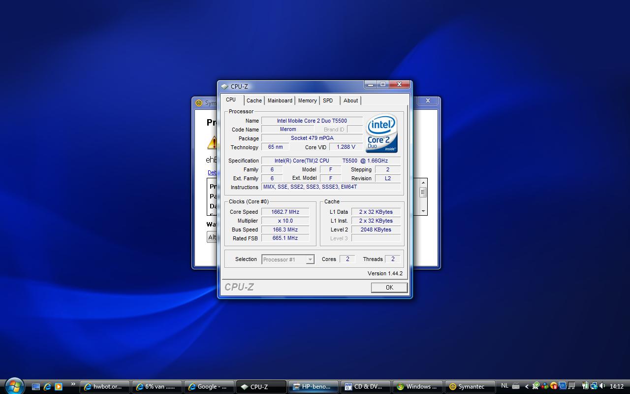Open the Processor #1 selection dropdown
The height and width of the screenshot is (394, 630).
pyautogui.click(x=288, y=260)
